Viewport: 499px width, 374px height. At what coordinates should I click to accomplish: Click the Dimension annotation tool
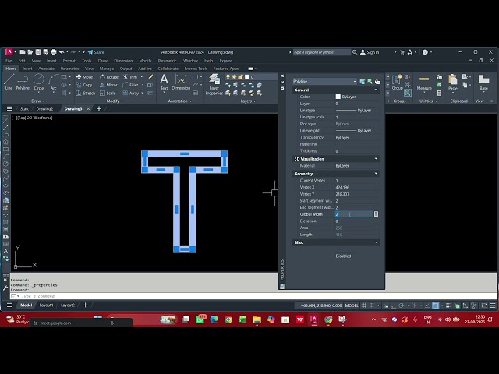coord(181,82)
